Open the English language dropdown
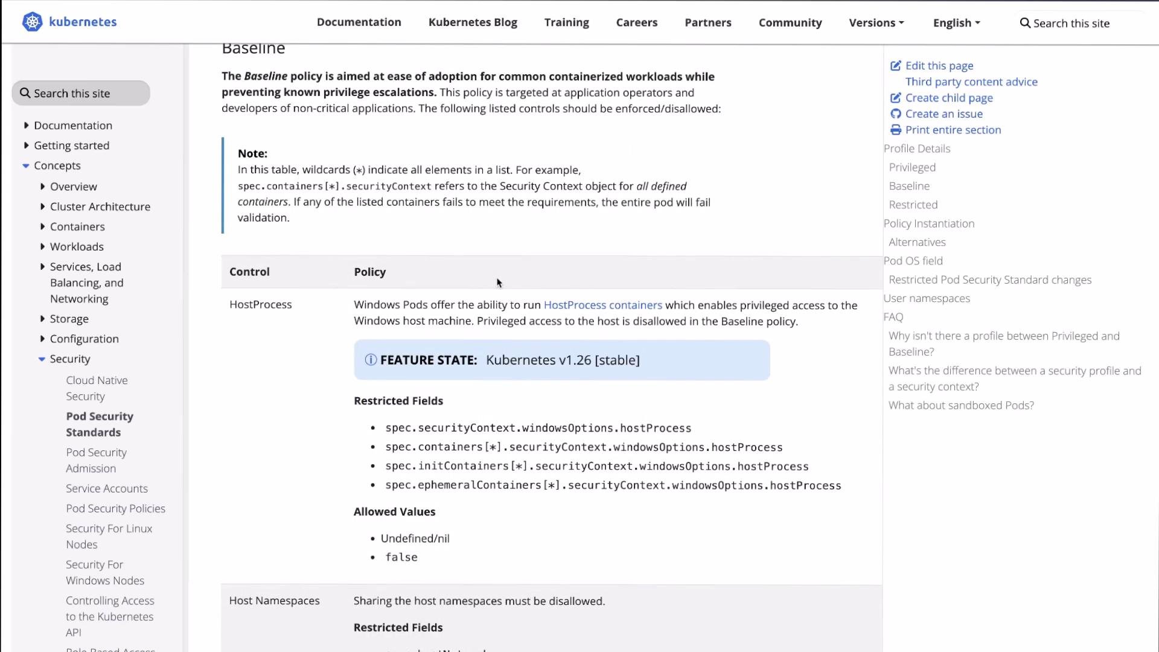Image resolution: width=1159 pixels, height=652 pixels. click(957, 22)
